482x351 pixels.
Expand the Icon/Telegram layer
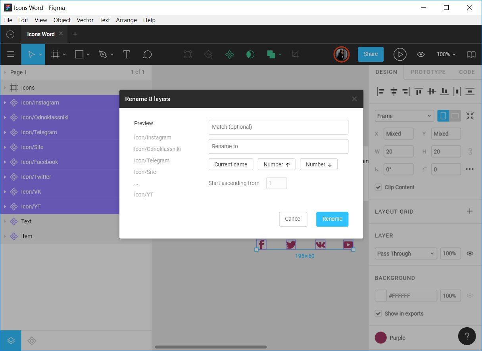[5, 132]
